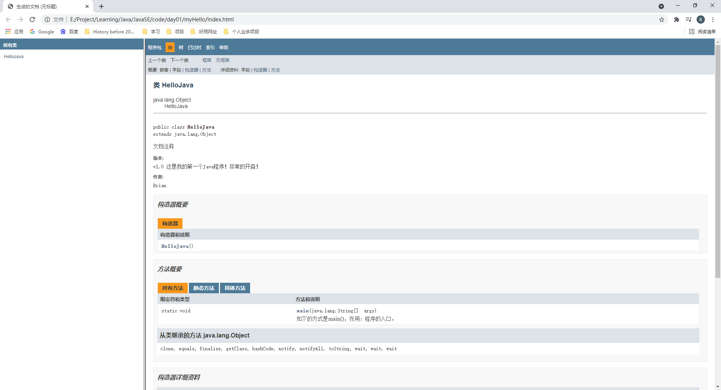This screenshot has width=721, height=390.
Task: Open the 好用网址 bookmark folder
Action: point(204,31)
